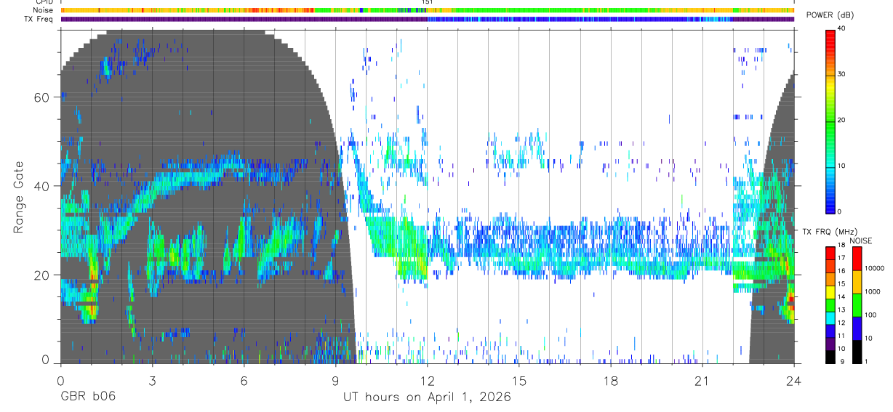Click the '24' hour tick on the UT axis
Screen dimensions: 893x412
pos(793,381)
